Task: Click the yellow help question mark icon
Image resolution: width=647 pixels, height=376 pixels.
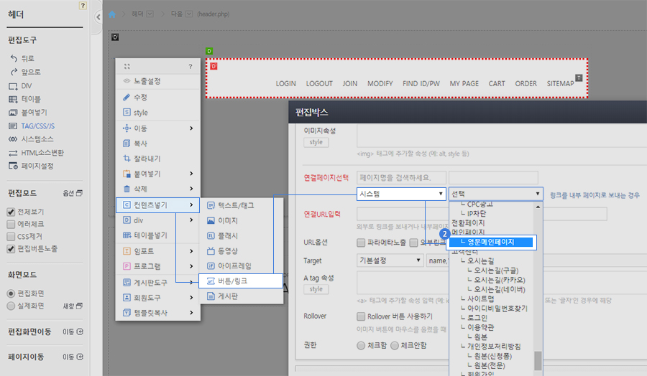Action: pos(83,5)
